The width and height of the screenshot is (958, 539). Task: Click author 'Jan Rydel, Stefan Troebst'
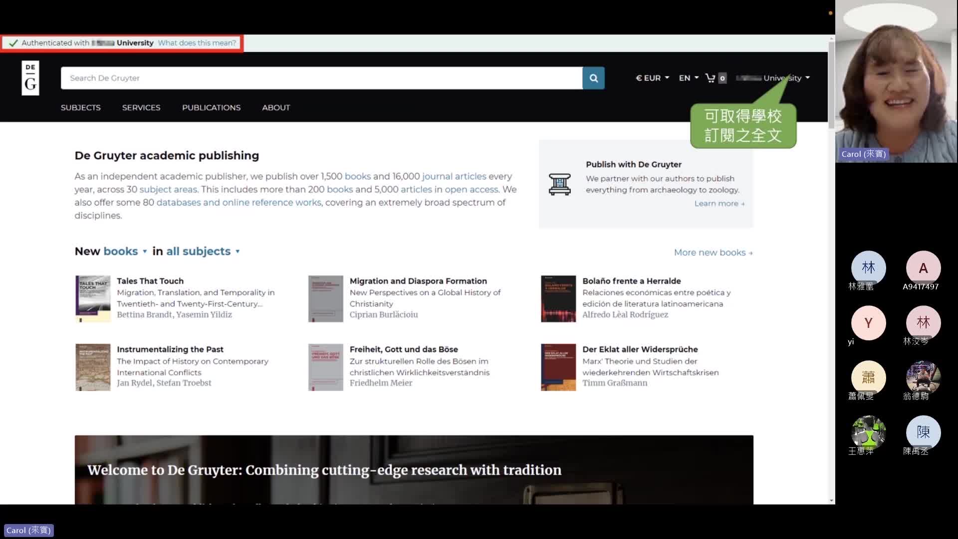point(164,383)
